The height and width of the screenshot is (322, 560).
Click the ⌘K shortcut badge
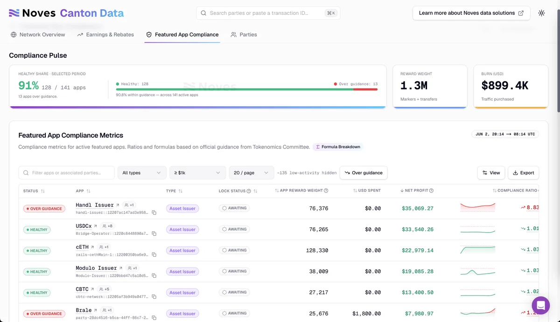(331, 13)
